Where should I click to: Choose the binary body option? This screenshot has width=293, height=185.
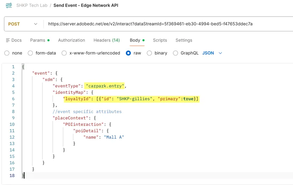tap(149, 53)
